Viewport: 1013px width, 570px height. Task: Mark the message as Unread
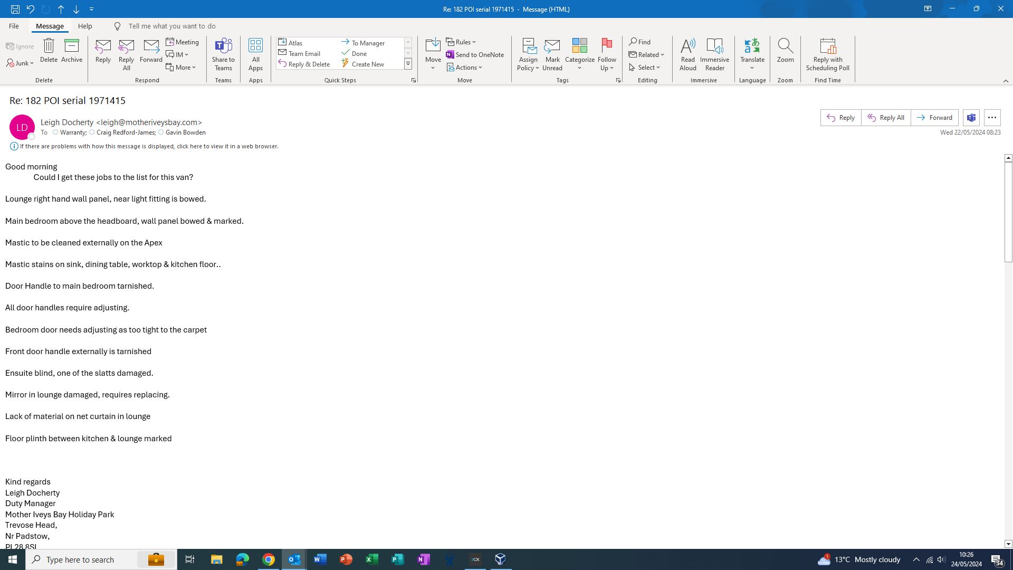tap(552, 54)
